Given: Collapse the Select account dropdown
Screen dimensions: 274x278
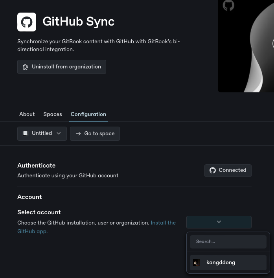Looking at the screenshot, I should (219, 222).
